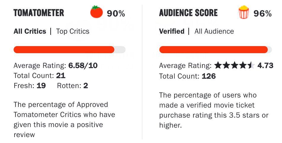Click the TOMATOMETER heading

click(39, 13)
